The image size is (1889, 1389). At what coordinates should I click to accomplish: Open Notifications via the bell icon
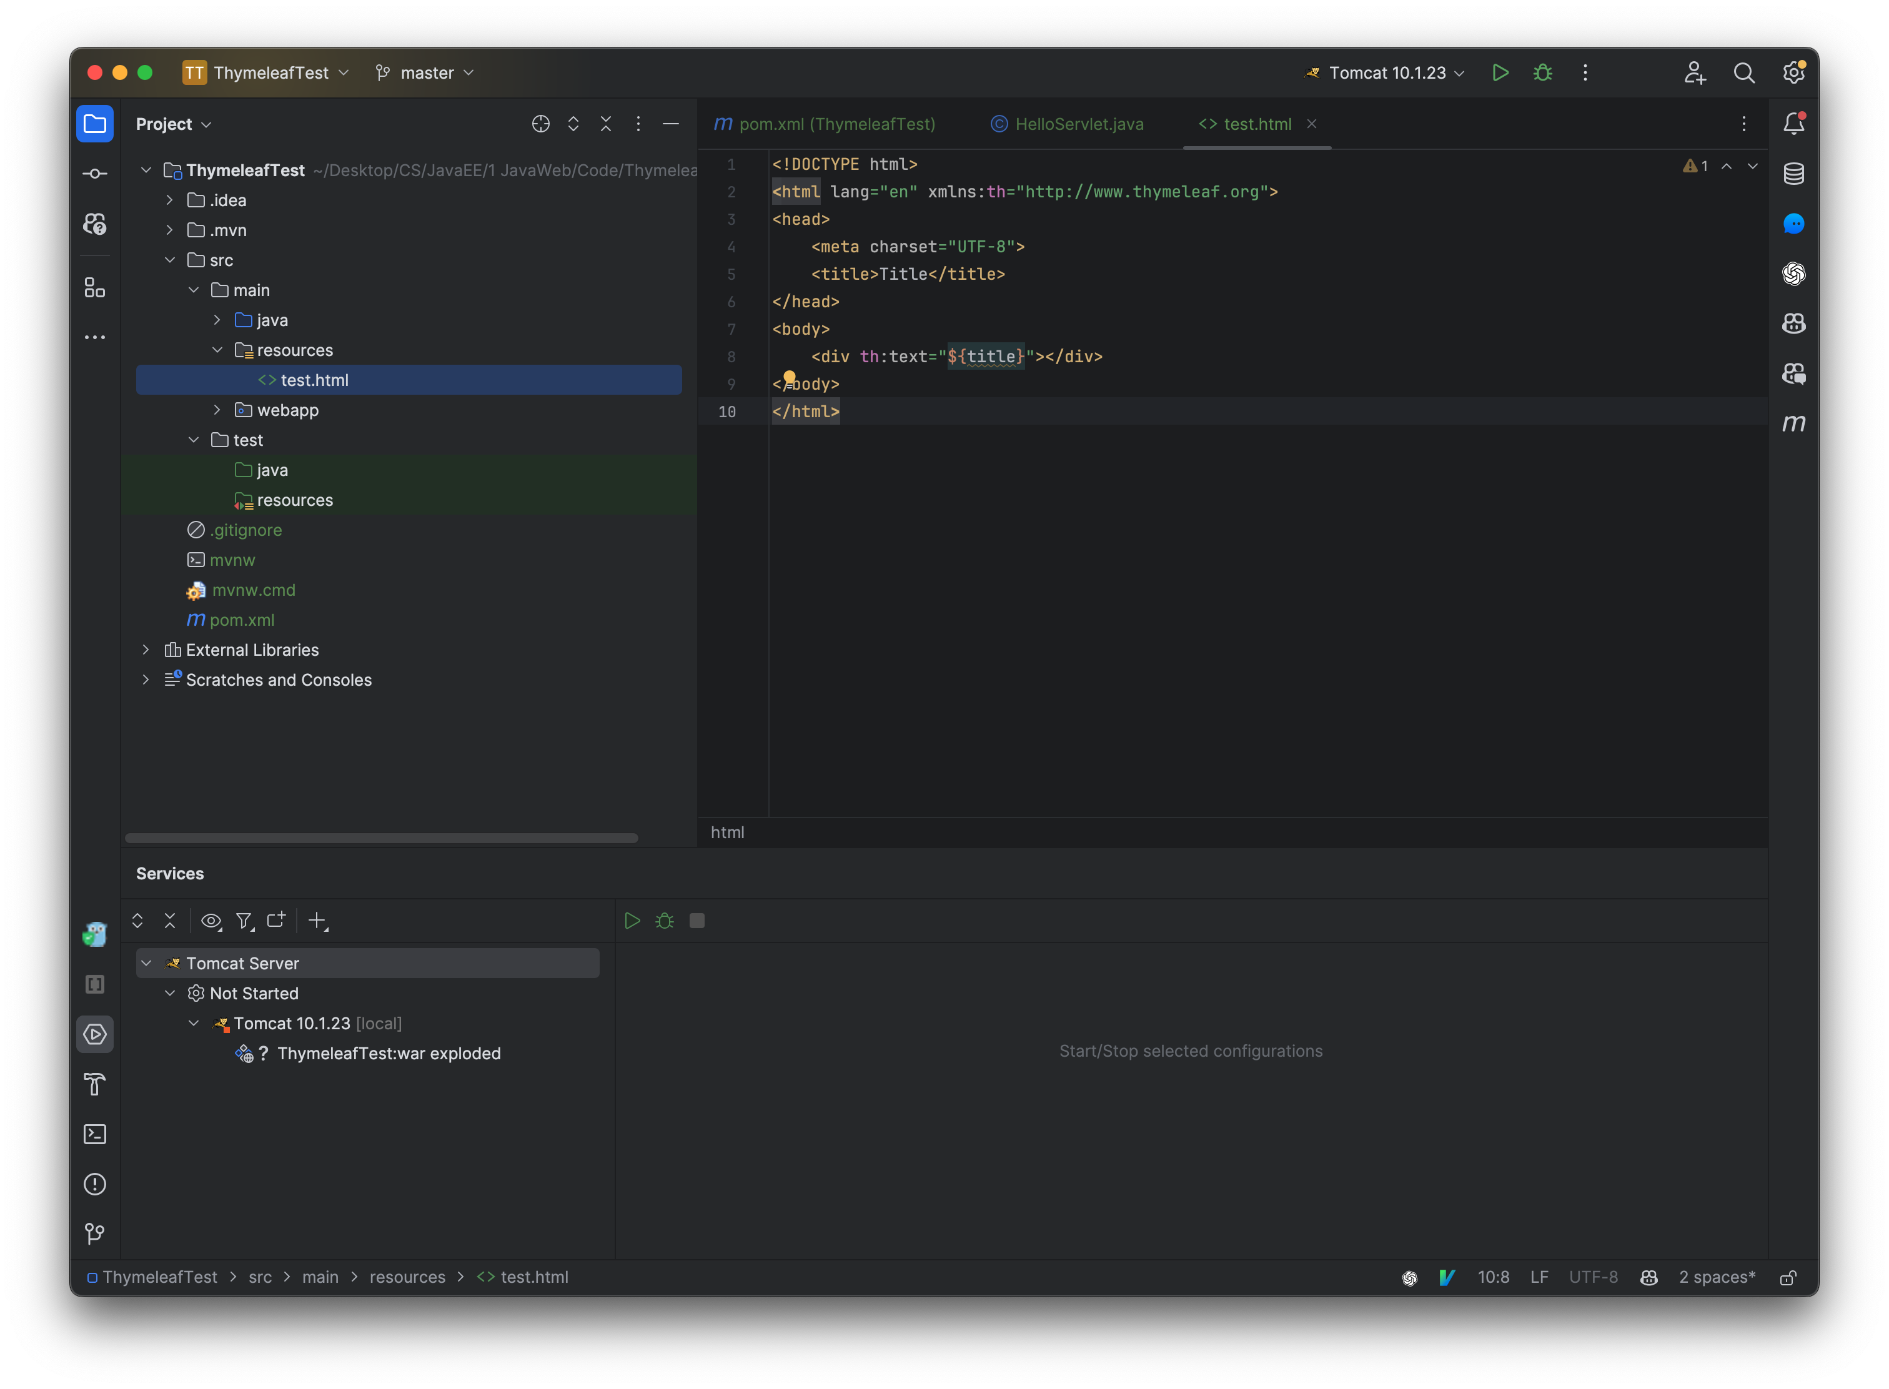click(x=1794, y=123)
